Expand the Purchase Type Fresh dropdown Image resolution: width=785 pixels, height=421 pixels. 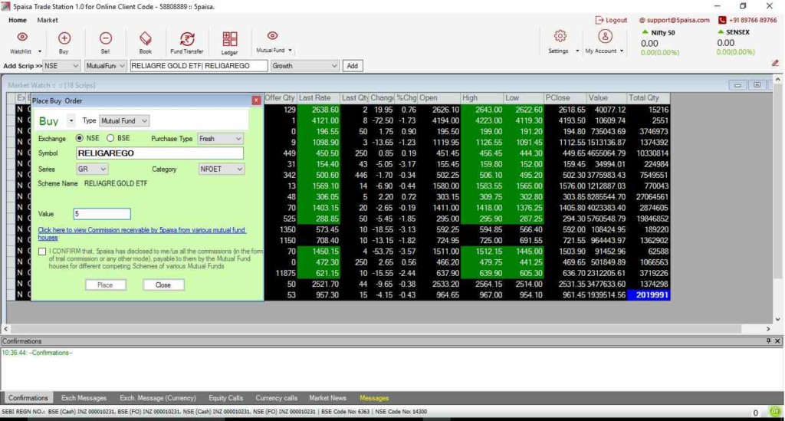(x=220, y=139)
